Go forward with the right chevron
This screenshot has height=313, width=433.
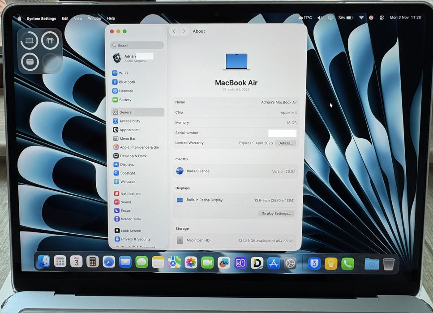(184, 31)
